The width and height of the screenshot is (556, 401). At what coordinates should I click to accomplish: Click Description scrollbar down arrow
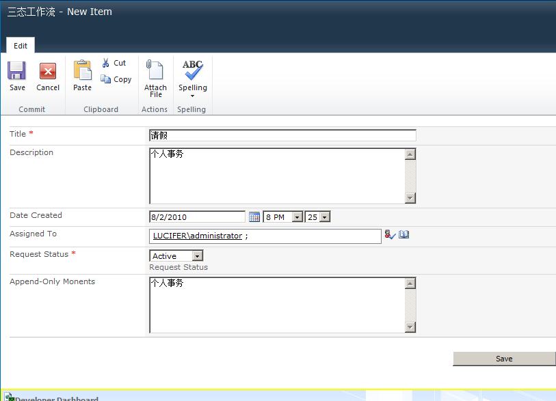click(x=410, y=197)
